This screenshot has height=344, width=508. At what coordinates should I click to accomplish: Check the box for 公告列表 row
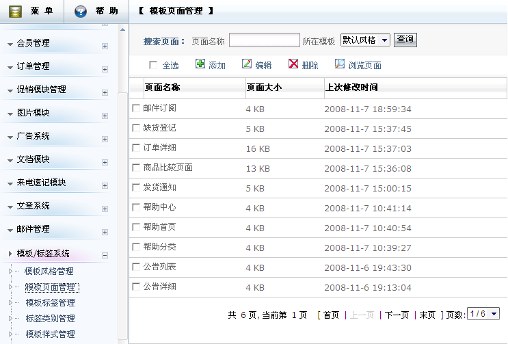[136, 267]
